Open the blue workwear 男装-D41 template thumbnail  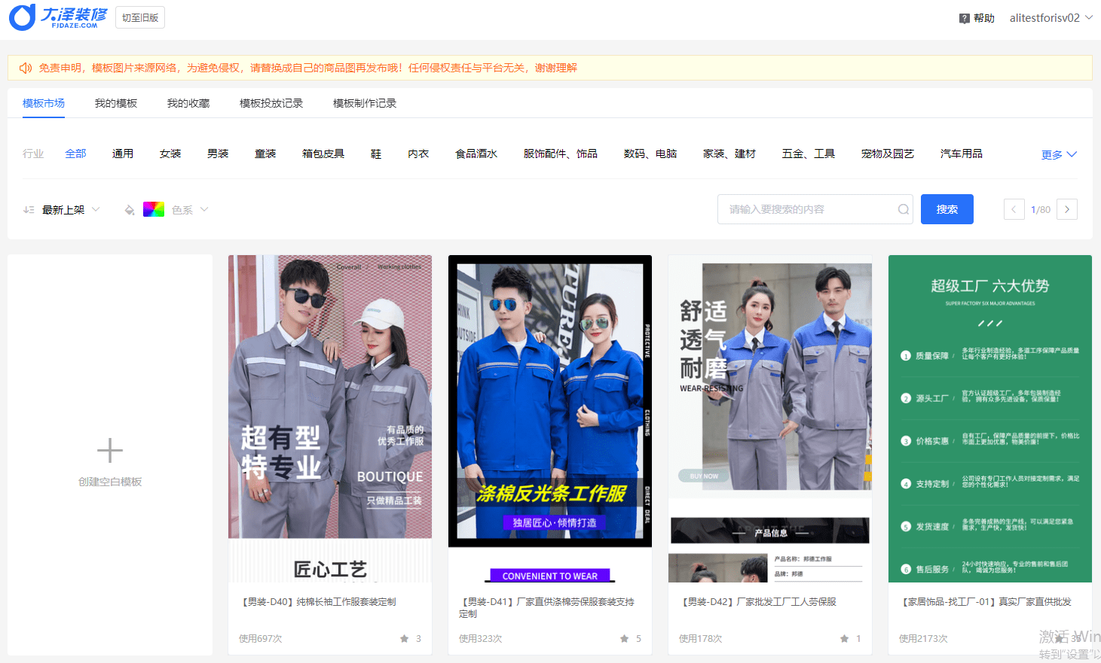pyautogui.click(x=550, y=418)
